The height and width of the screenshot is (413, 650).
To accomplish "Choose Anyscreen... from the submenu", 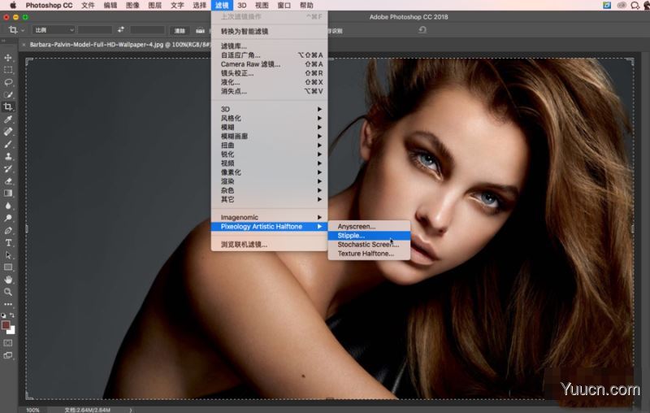I will pos(369,226).
